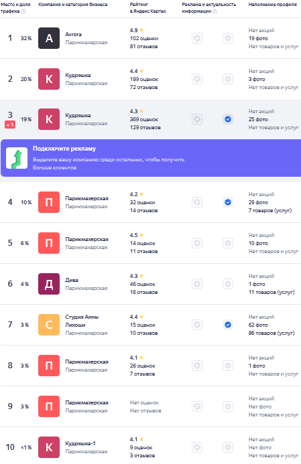This screenshot has width=301, height=464.
Task: Open the Avrora company name link
Action: tap(74, 34)
